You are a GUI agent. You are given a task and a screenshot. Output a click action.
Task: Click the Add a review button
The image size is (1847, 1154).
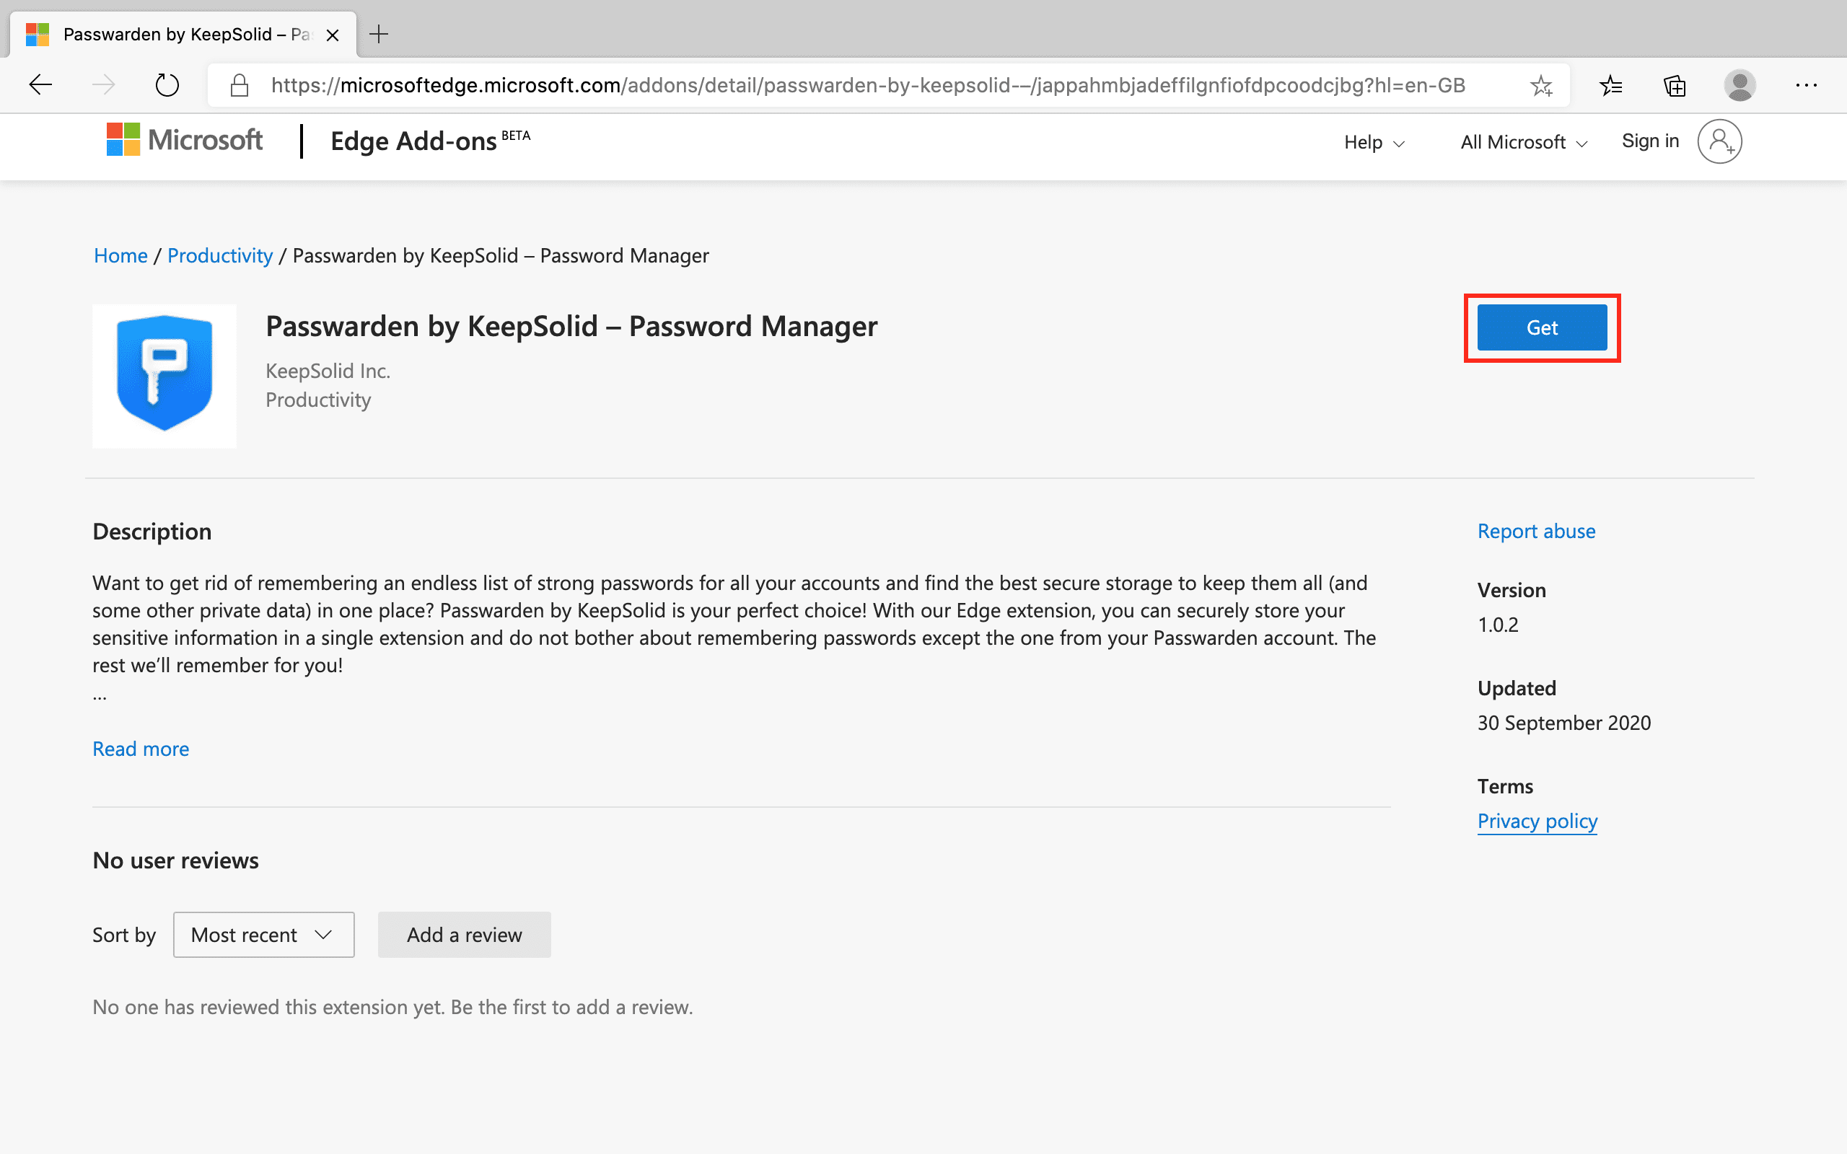(x=464, y=934)
